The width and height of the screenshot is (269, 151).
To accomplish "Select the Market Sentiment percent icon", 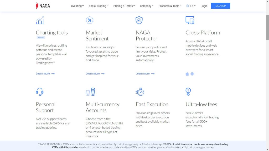I will click(89, 20).
